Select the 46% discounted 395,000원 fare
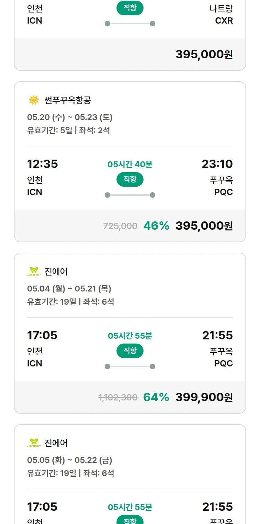This screenshot has width=260, height=524. [x=204, y=226]
